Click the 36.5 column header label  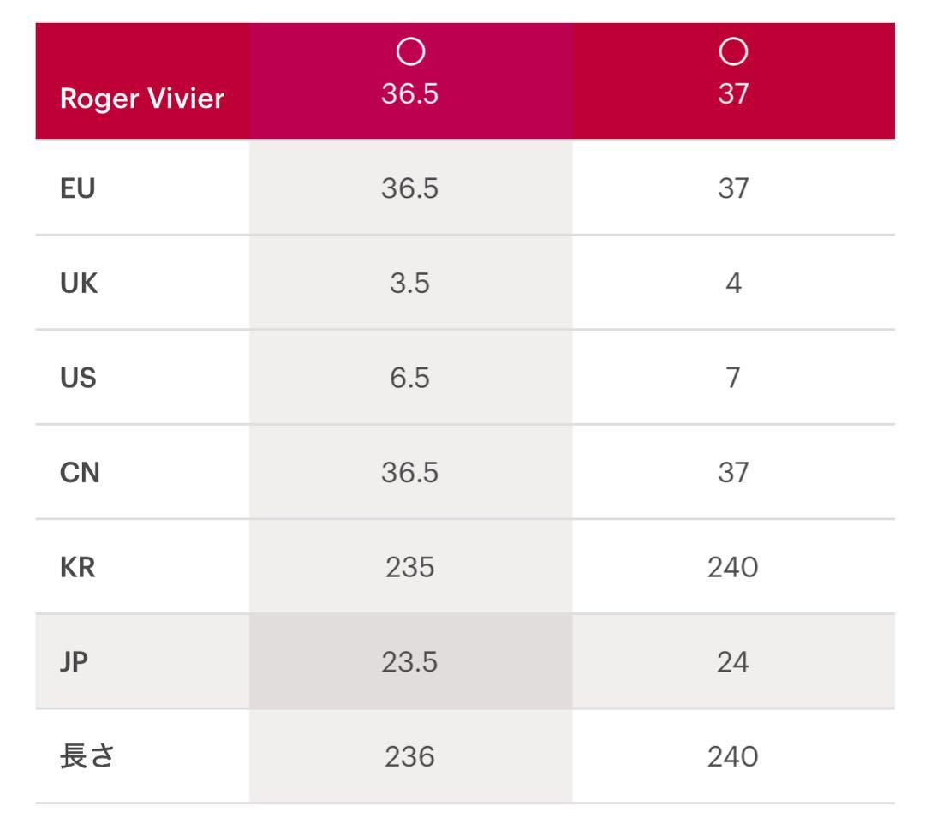click(x=410, y=93)
